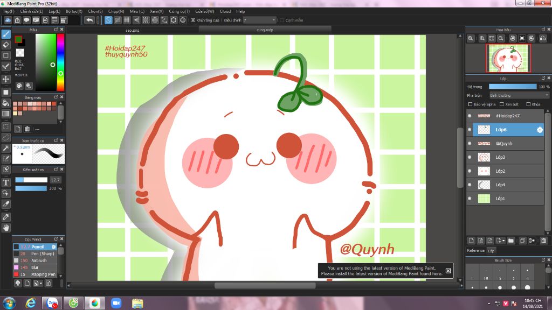Create new folder in layer panel
The width and height of the screenshot is (552, 310).
[x=511, y=241]
